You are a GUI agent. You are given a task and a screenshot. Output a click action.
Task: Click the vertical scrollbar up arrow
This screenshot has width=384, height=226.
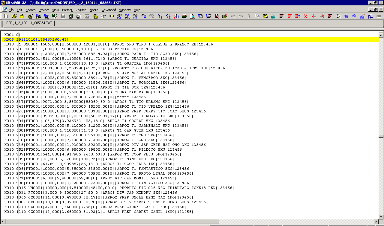tap(381, 35)
